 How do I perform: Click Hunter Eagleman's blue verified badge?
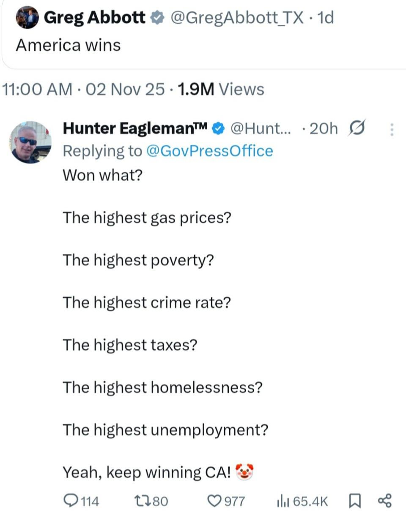pos(217,129)
